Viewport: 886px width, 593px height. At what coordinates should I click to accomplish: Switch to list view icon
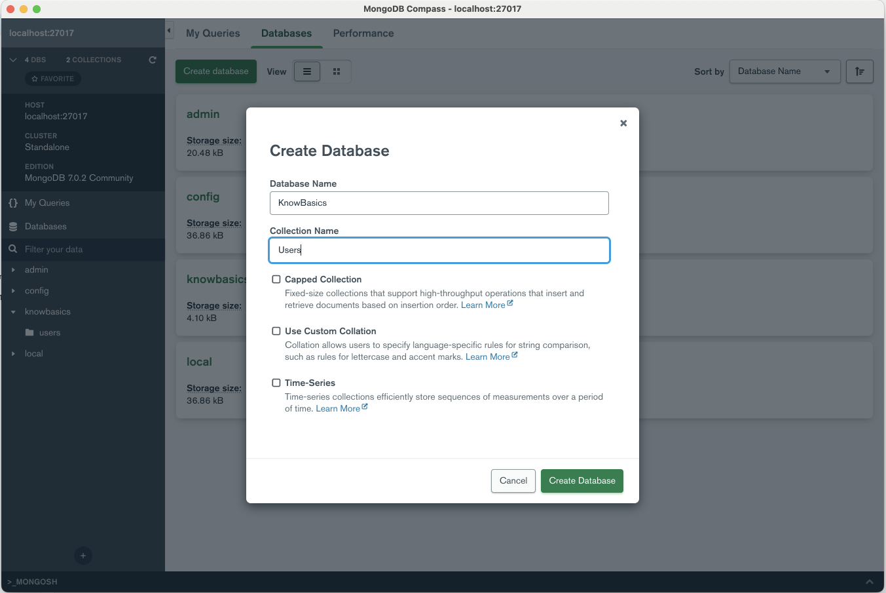(307, 71)
